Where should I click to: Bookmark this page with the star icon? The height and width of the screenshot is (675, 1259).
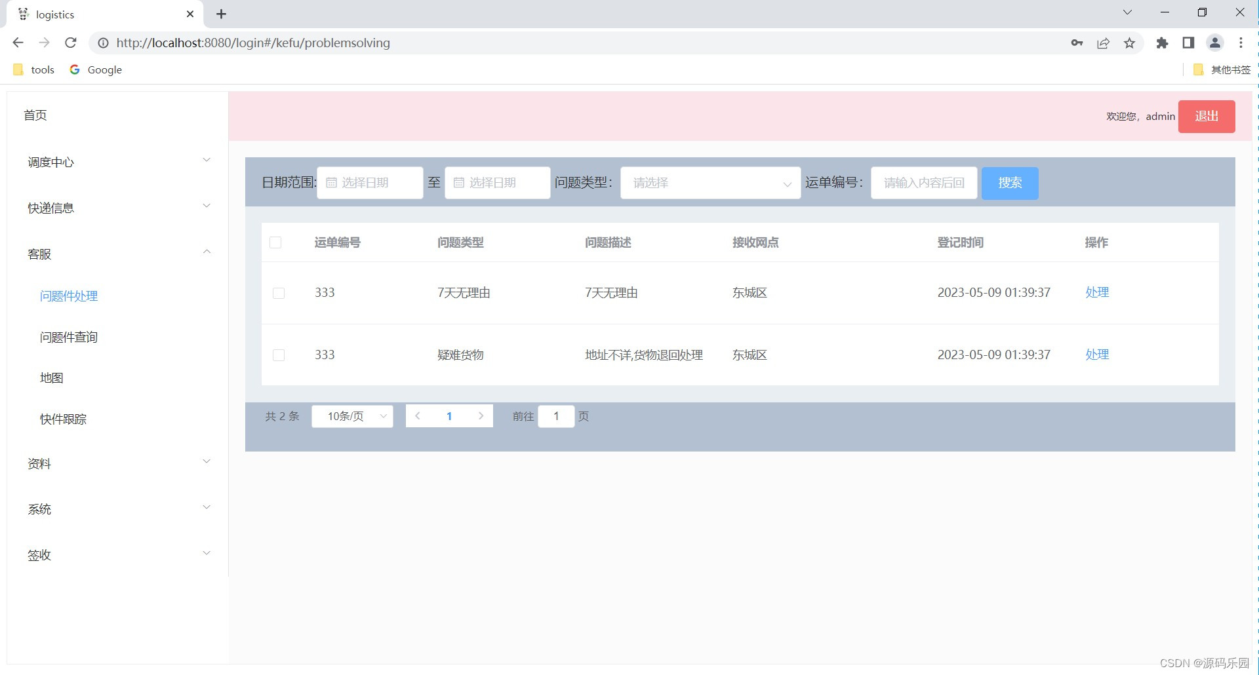click(1129, 43)
